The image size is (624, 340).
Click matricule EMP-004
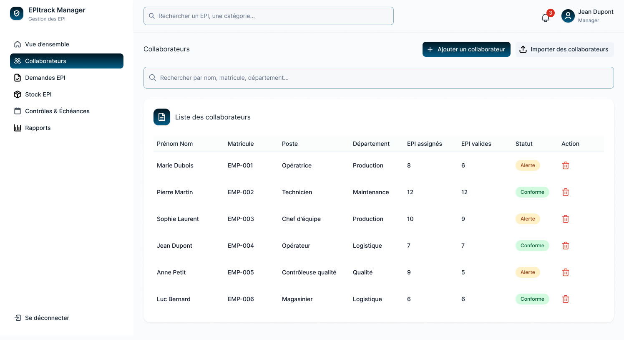coord(241,246)
